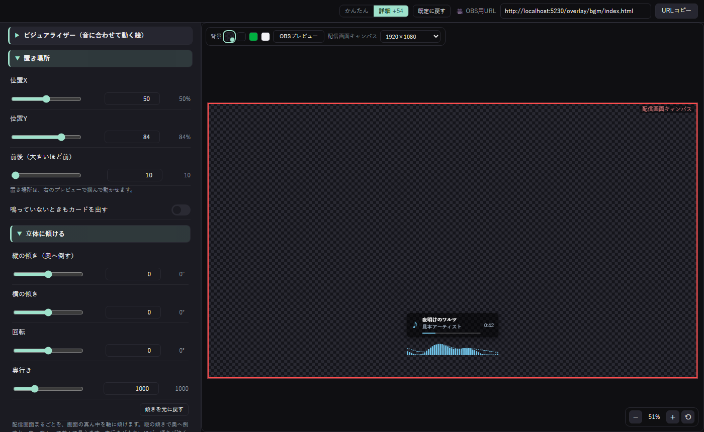Screen dimensions: 704x432
Task: Click the 縦の傾き value field
Action: 133,274
